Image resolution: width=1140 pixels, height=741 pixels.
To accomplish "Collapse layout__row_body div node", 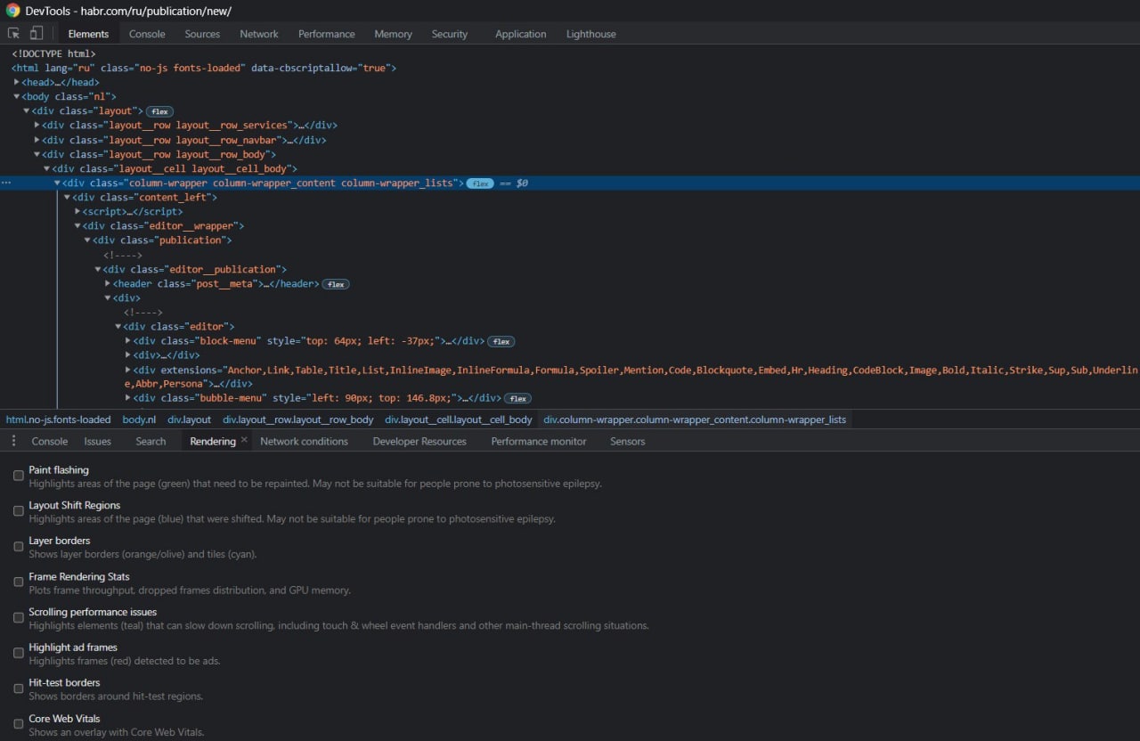I will (x=37, y=154).
